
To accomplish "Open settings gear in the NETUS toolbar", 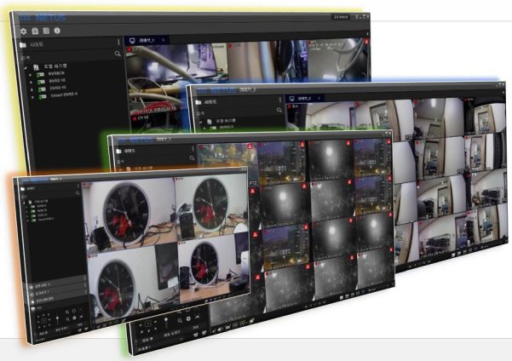I will tap(24, 31).
